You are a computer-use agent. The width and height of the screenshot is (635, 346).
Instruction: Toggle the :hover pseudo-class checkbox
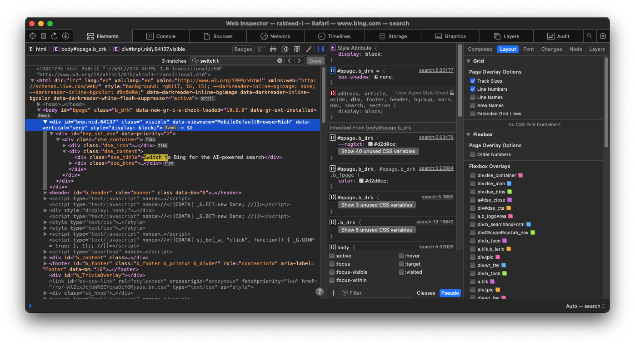[x=401, y=256]
